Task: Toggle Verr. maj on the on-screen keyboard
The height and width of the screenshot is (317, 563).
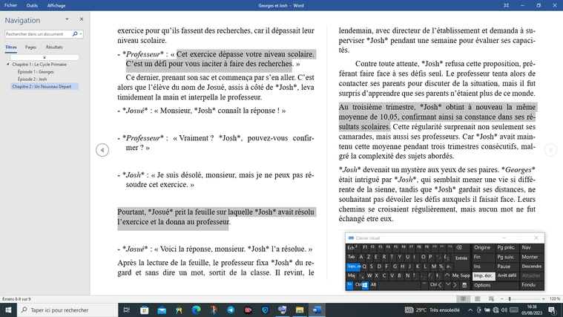Action: 354,267
